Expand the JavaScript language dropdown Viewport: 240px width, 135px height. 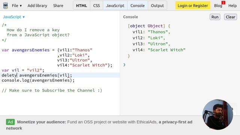pyautogui.click(x=14, y=17)
